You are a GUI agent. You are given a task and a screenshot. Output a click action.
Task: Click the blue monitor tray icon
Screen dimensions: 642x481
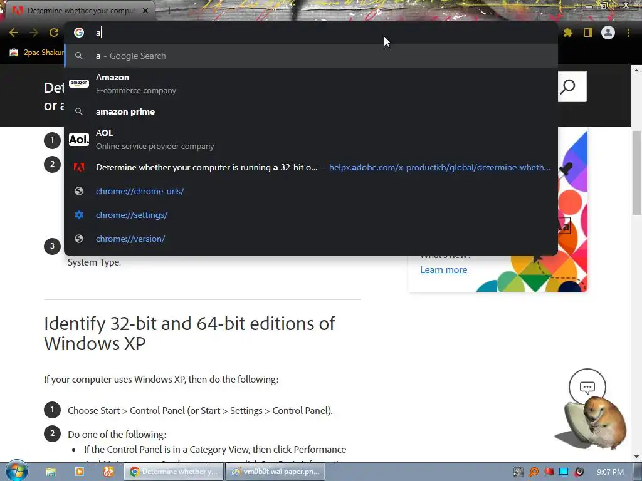(x=564, y=472)
